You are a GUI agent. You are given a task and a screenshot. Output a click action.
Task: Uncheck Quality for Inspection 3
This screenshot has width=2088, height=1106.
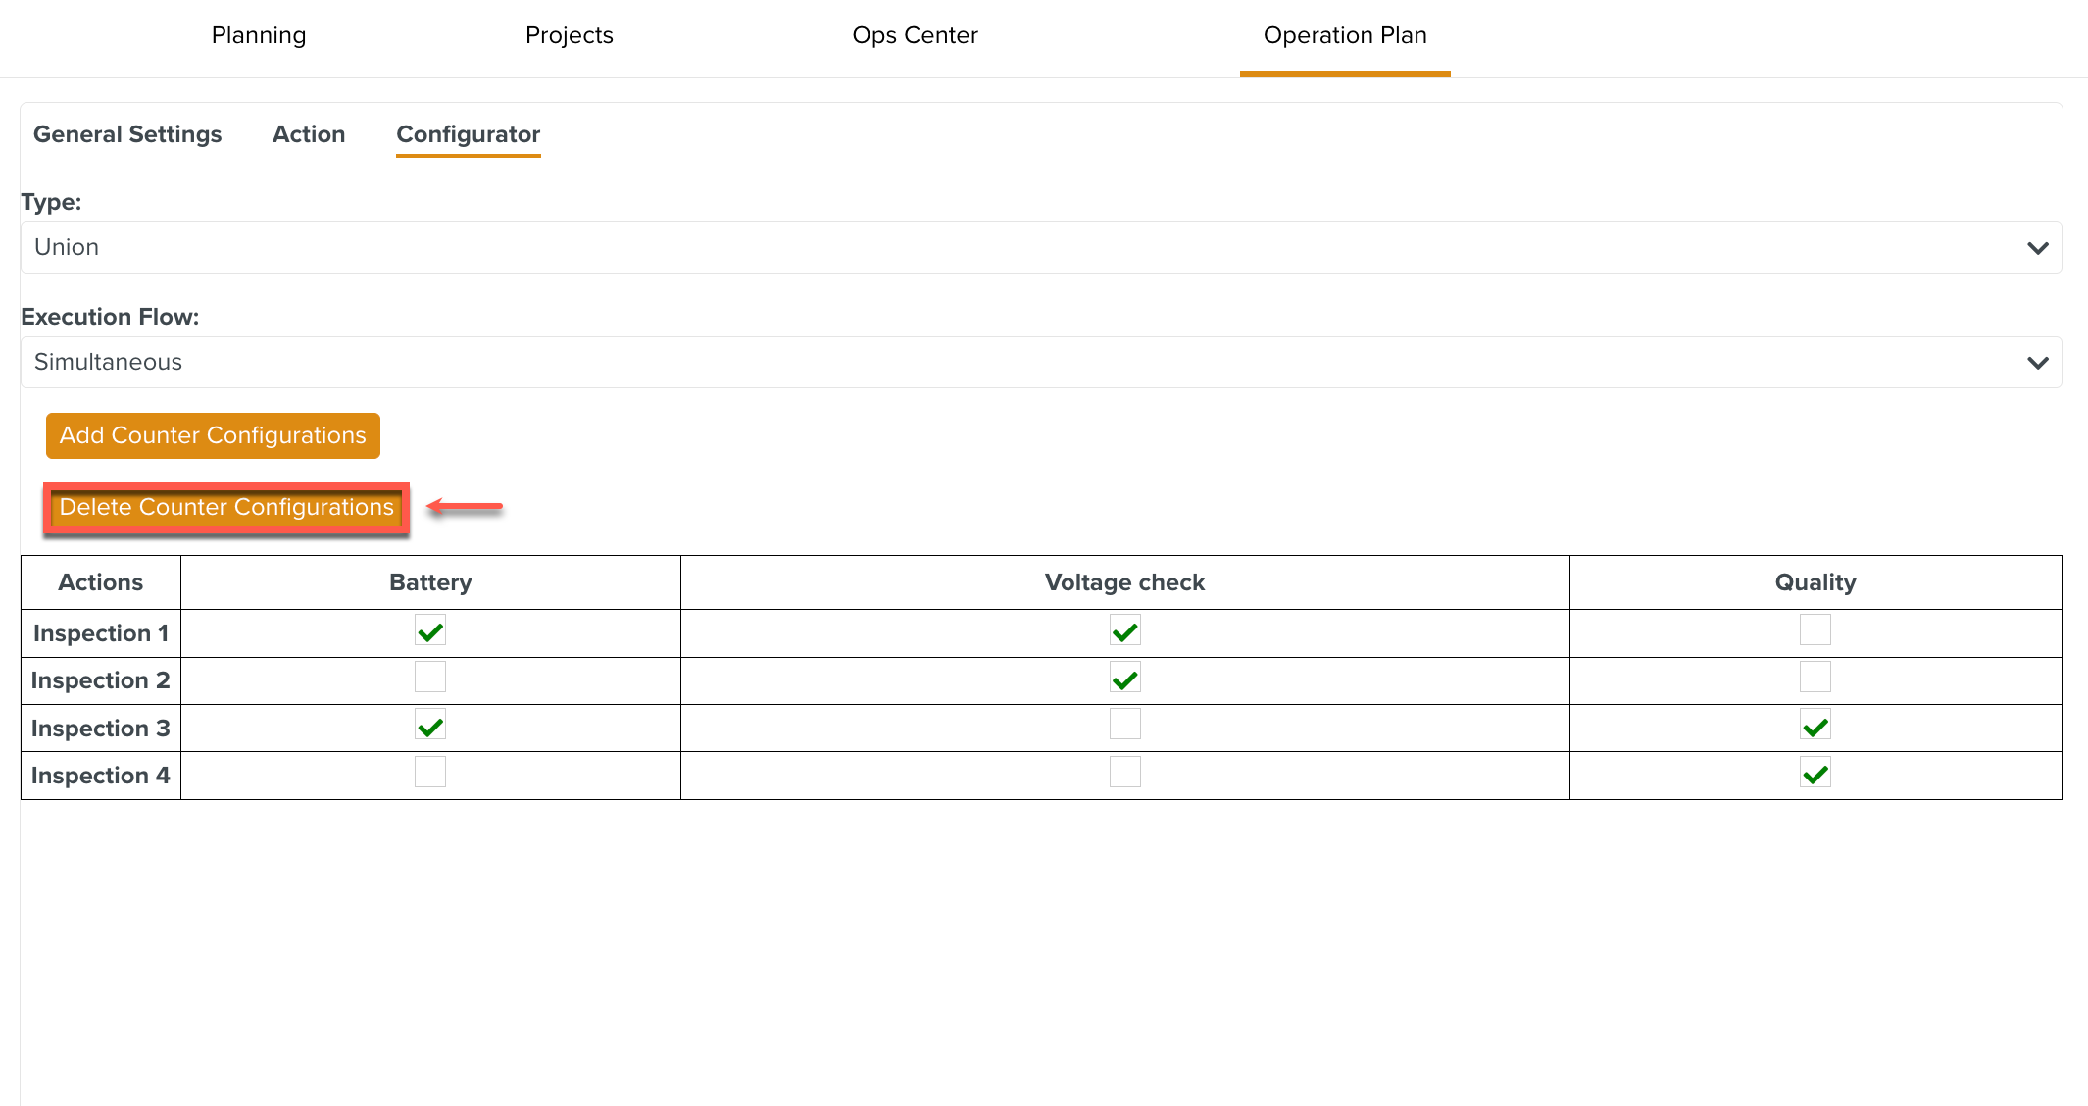[1815, 726]
